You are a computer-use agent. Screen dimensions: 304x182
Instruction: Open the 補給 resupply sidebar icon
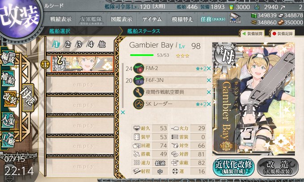[x=8, y=79]
